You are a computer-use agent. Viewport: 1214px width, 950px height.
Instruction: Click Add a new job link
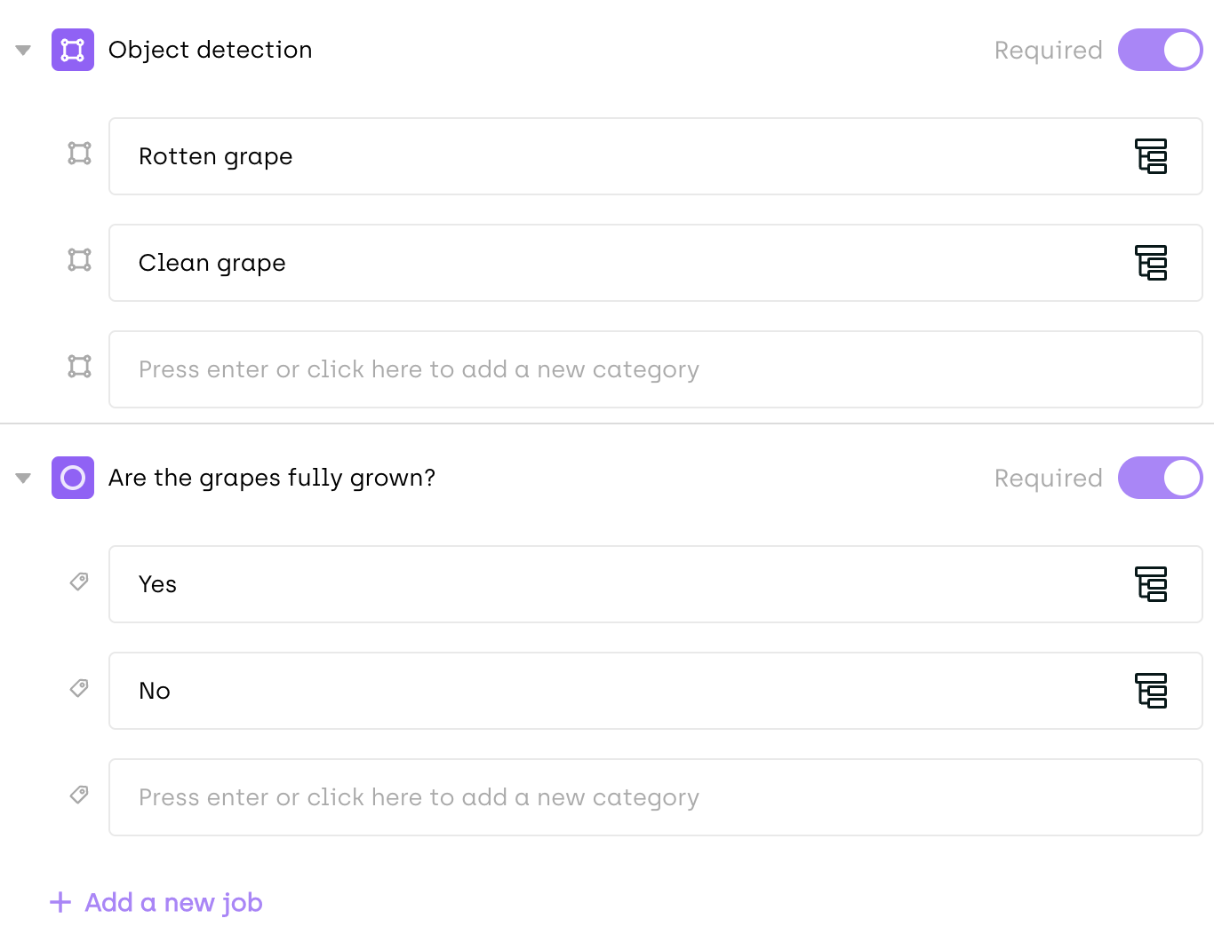173,903
